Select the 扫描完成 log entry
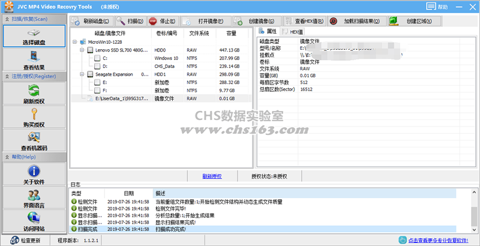480x246 pixels. (263, 229)
